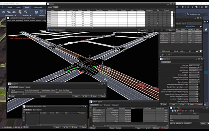This screenshot has height=131, width=209.
Task: Toggle Apply To All checkbox in Adjust window
Action: click(139, 30)
